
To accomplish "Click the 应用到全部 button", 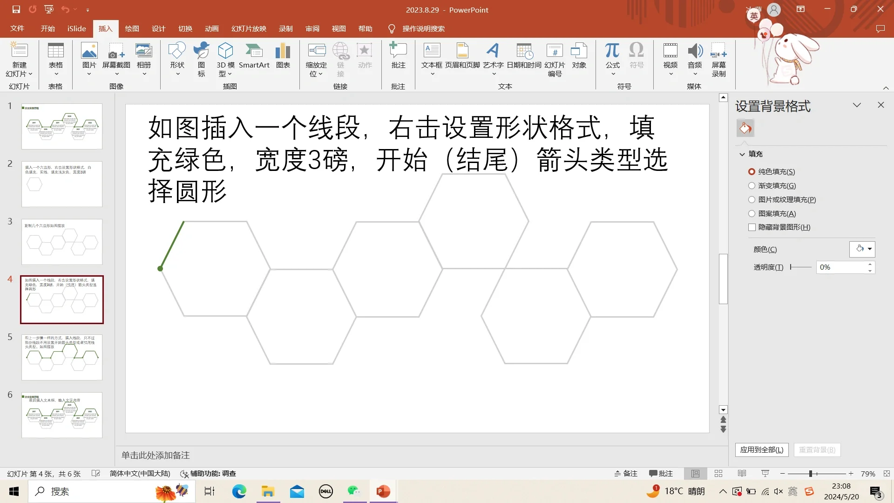I will click(761, 449).
